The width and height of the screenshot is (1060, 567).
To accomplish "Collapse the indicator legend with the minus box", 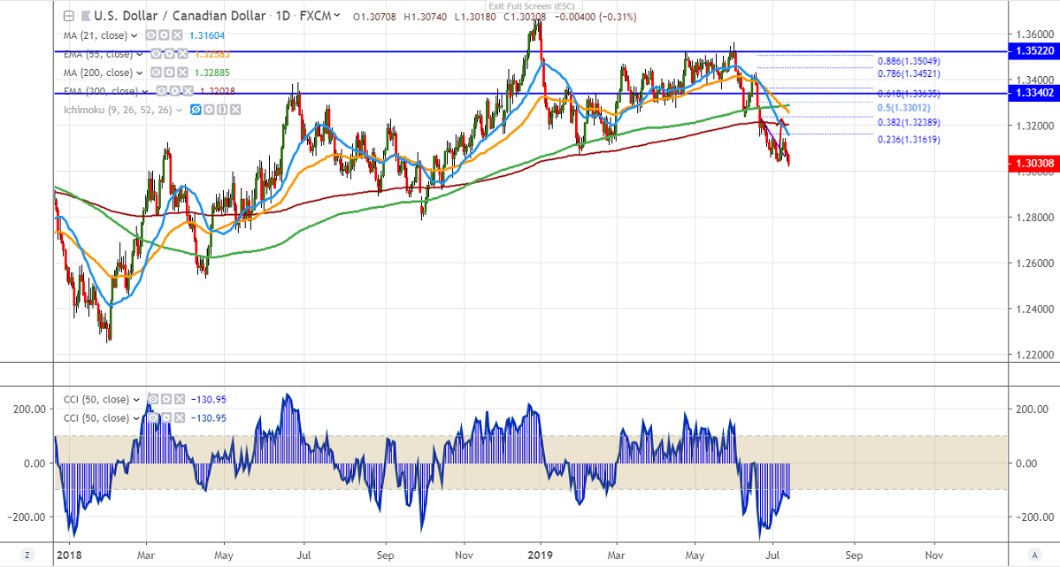I will coord(68,16).
